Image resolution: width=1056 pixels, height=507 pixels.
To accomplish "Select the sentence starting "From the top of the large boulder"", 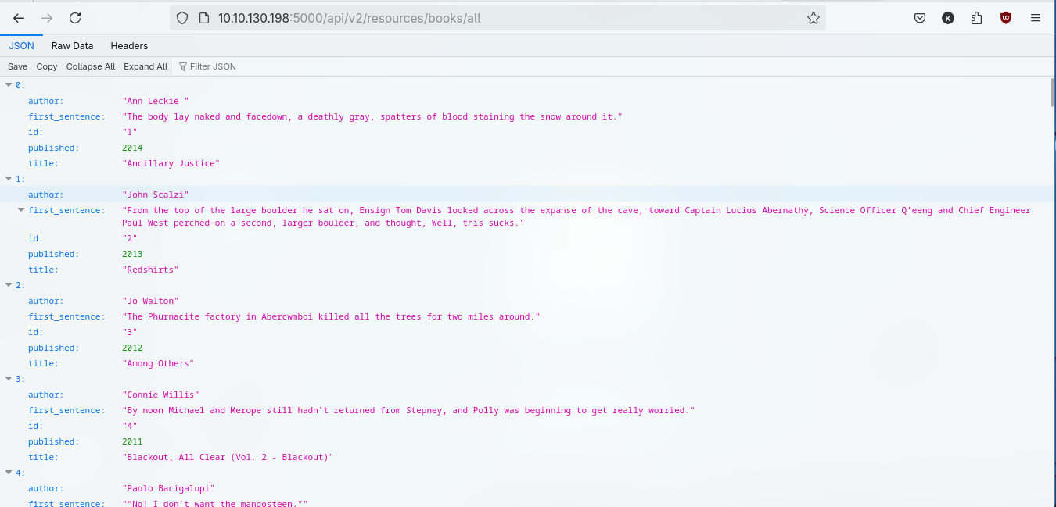I will click(x=576, y=216).
